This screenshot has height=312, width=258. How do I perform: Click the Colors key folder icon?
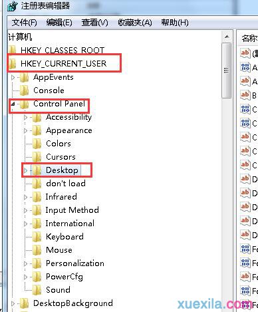click(37, 144)
